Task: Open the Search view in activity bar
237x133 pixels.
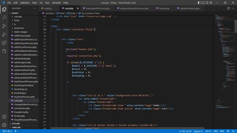Action: pyautogui.click(x=4, y=18)
